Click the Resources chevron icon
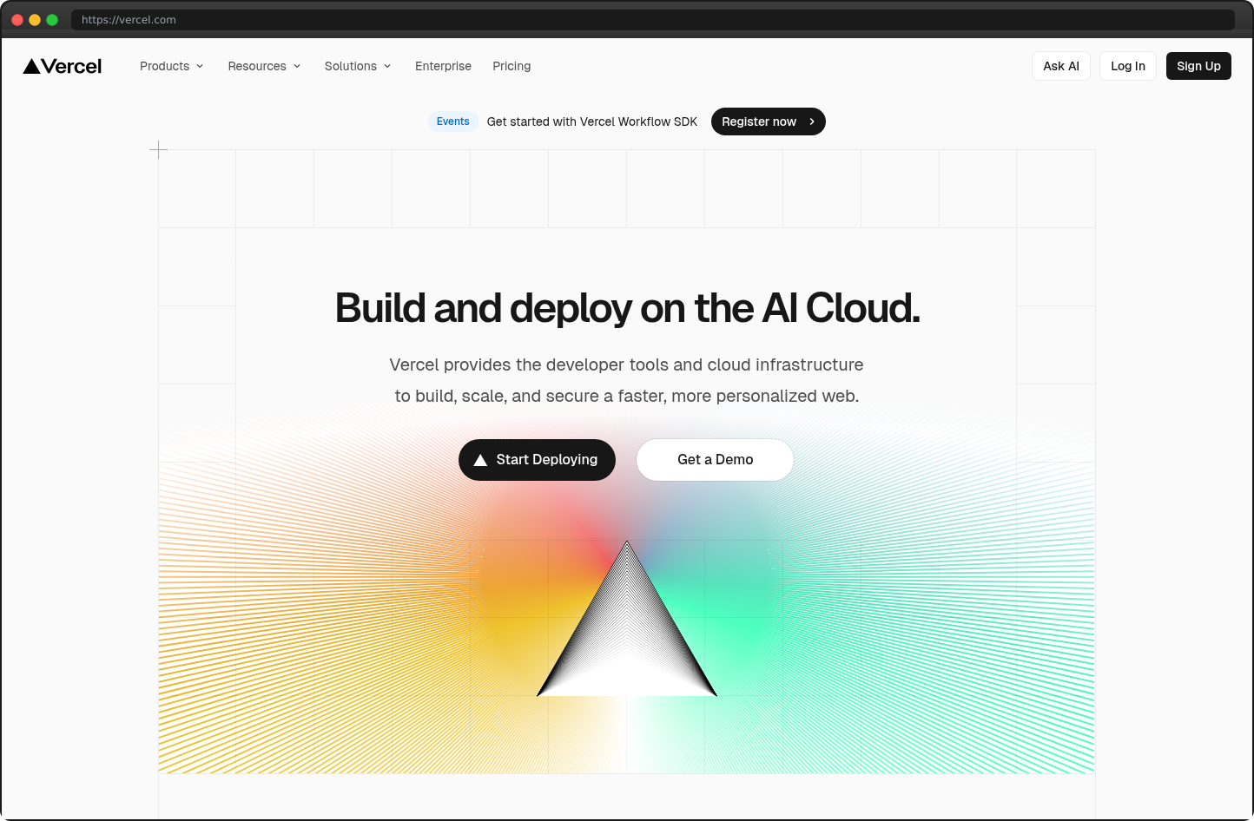Image resolution: width=1254 pixels, height=821 pixels. pyautogui.click(x=298, y=66)
